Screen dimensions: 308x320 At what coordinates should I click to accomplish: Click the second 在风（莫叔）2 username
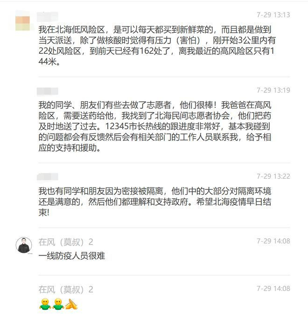[x=66, y=289]
